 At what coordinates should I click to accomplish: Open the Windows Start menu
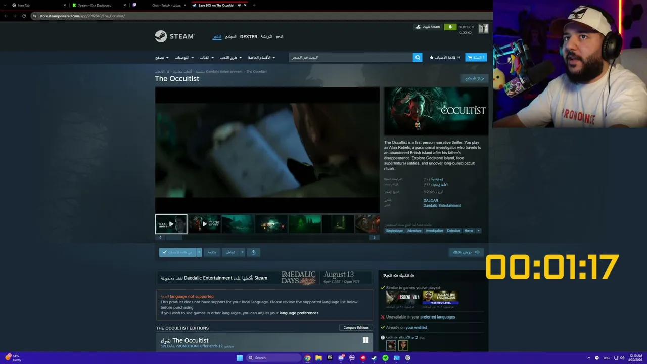pyautogui.click(x=240, y=358)
